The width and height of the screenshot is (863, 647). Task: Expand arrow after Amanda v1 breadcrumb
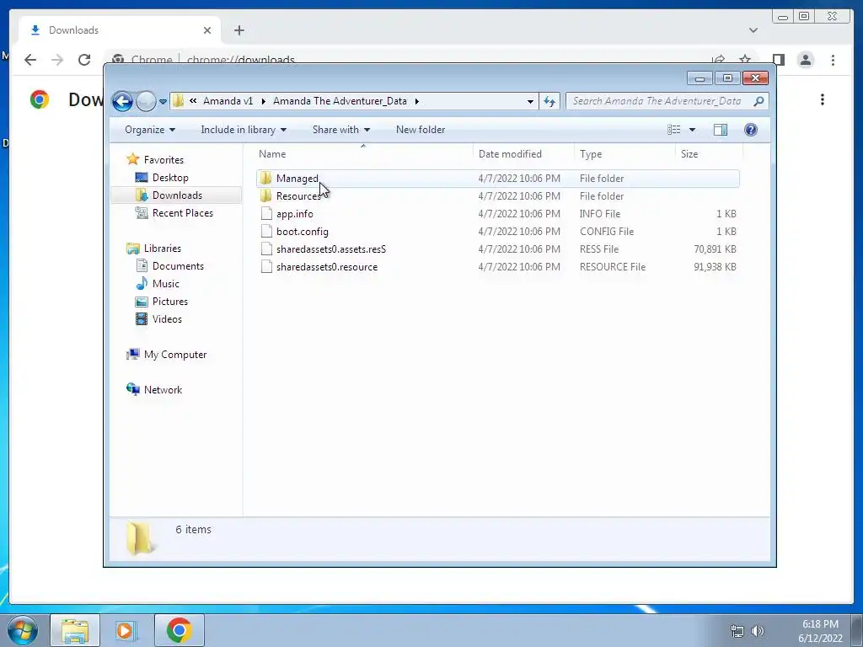263,101
